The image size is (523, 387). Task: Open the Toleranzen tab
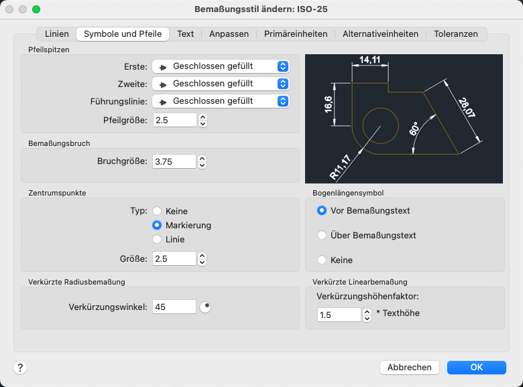pyautogui.click(x=456, y=33)
